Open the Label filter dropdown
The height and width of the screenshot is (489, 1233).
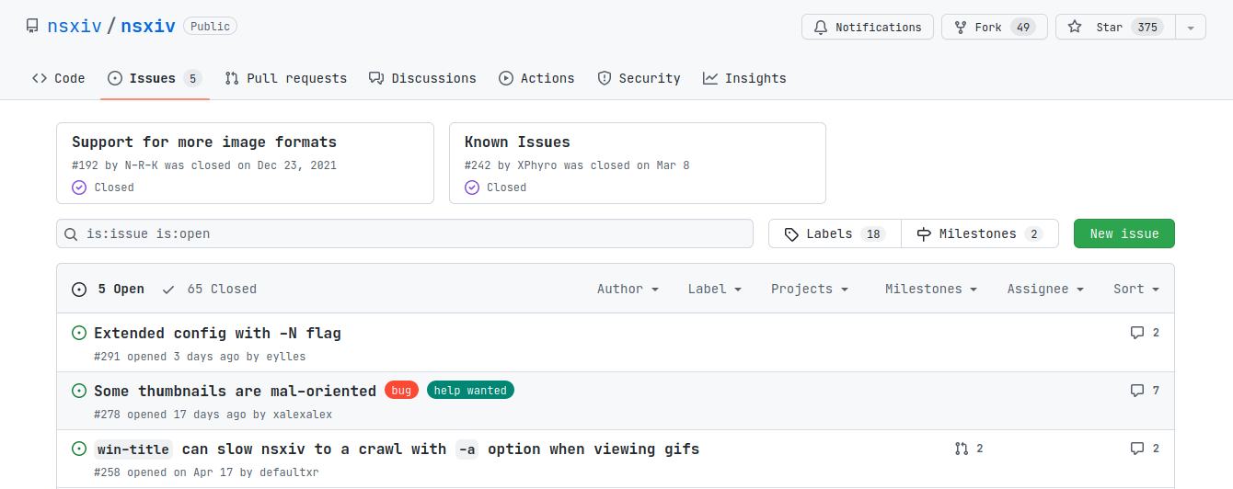[714, 289]
